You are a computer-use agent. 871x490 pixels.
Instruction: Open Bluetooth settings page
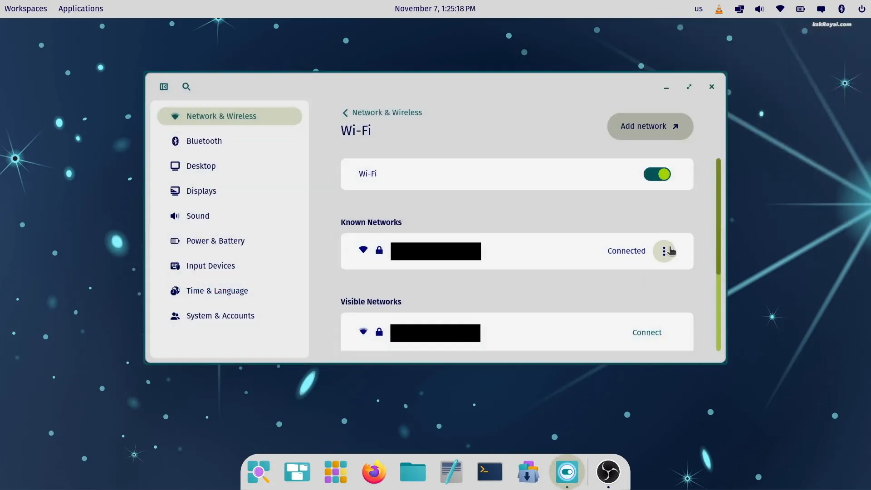(x=230, y=141)
